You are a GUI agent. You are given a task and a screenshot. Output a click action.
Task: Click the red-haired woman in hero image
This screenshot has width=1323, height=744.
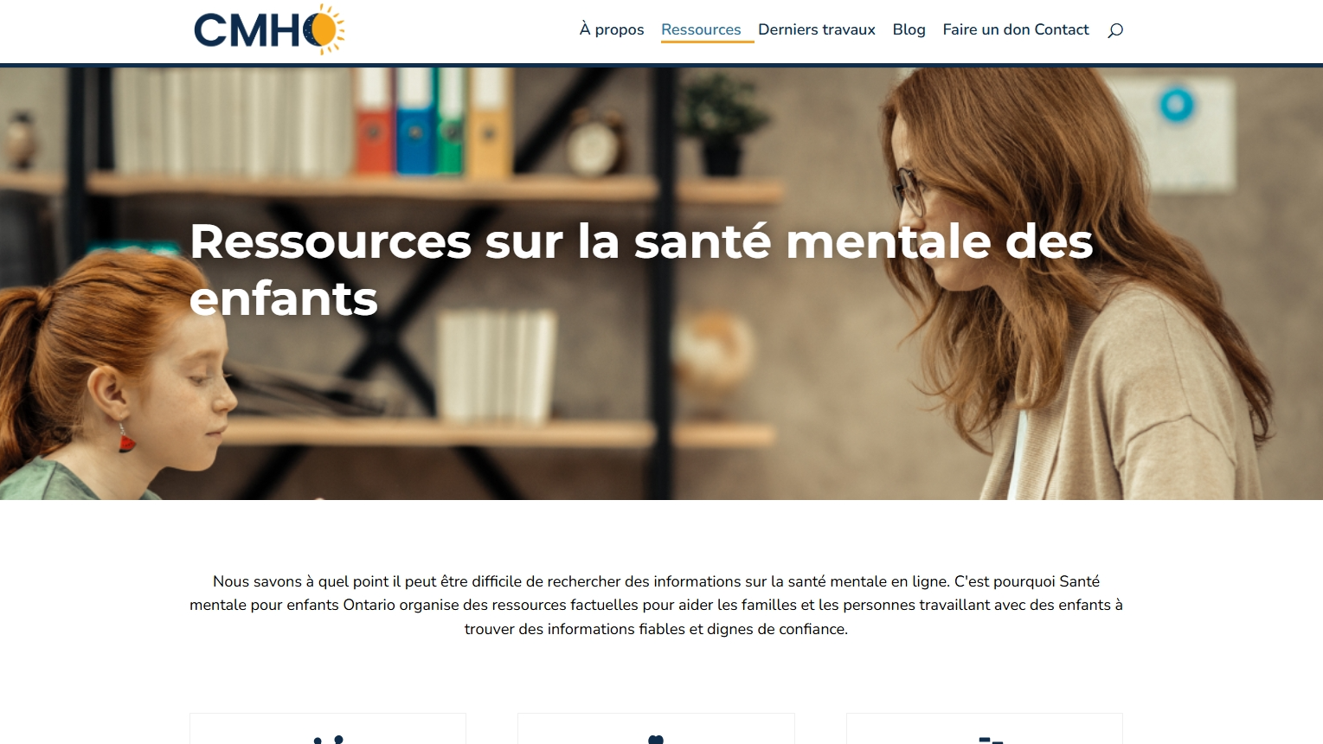[x=1073, y=285]
